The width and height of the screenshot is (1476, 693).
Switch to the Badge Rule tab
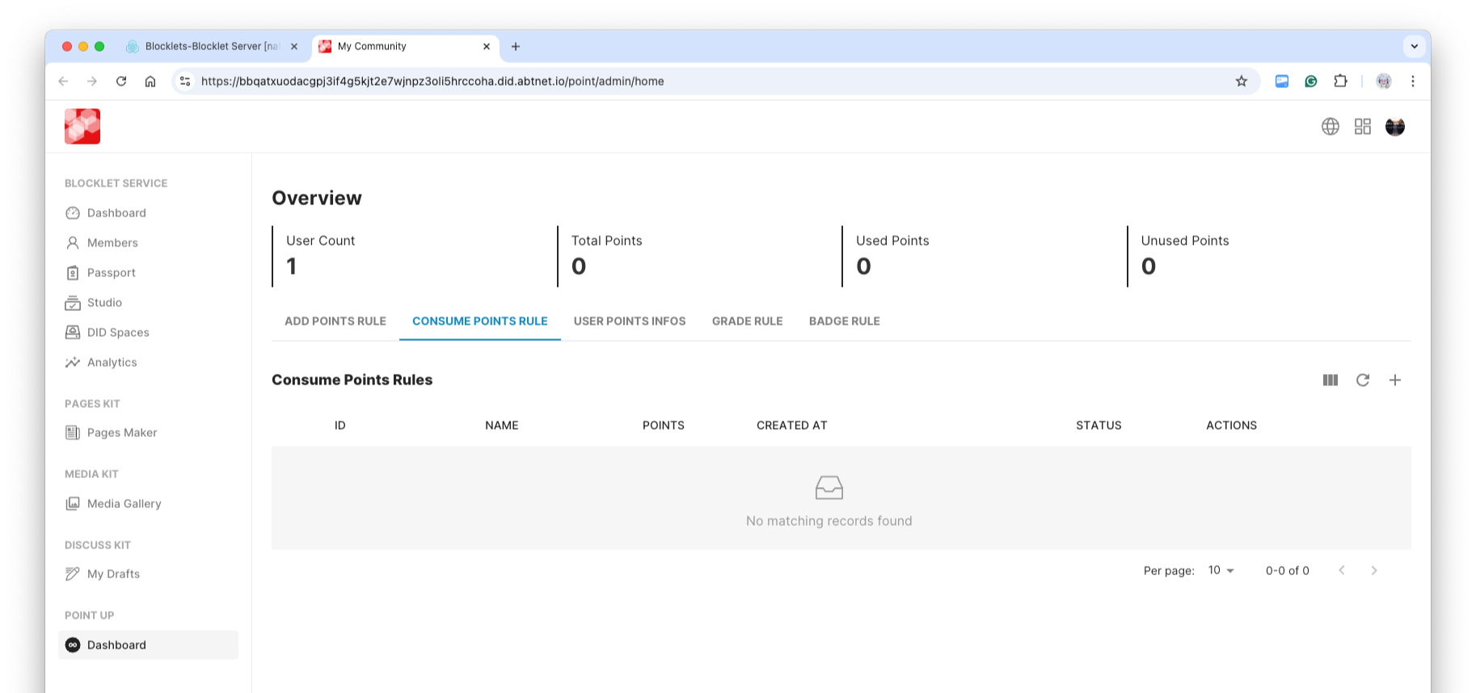(x=844, y=321)
